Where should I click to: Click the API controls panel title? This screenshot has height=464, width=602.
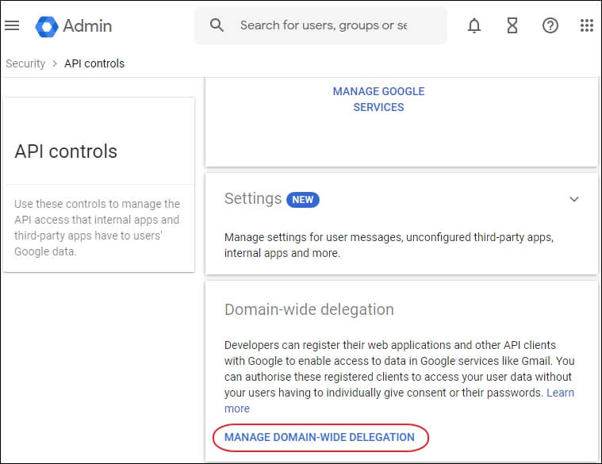tap(66, 151)
